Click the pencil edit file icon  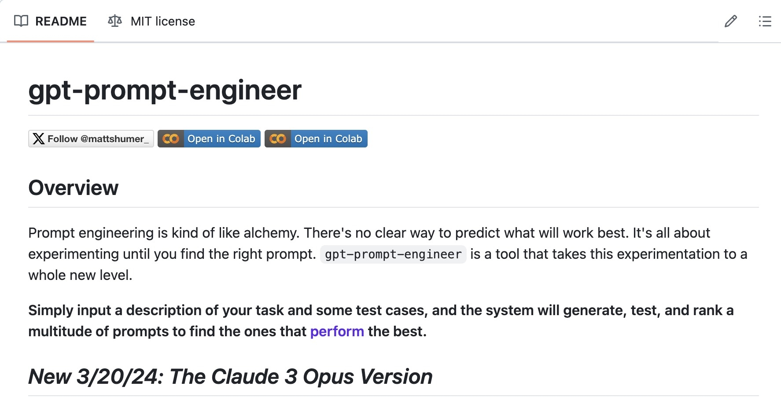pyautogui.click(x=731, y=21)
